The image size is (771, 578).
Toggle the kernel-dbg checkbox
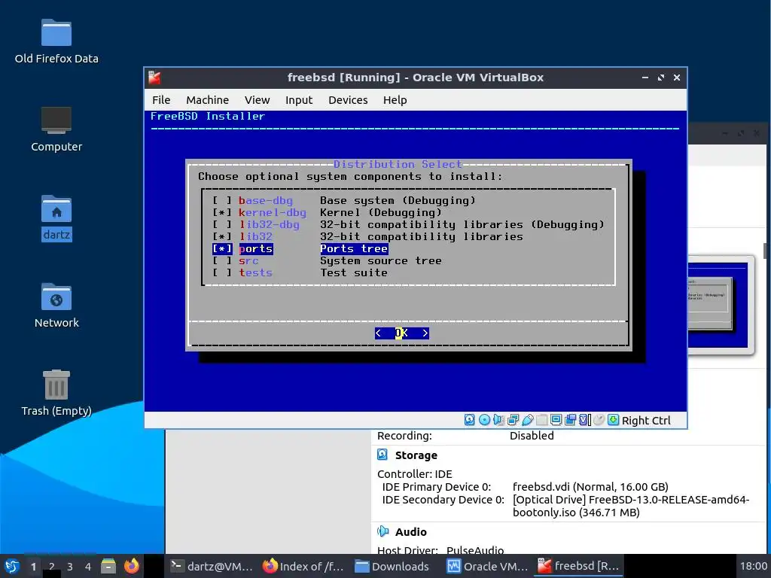(222, 213)
